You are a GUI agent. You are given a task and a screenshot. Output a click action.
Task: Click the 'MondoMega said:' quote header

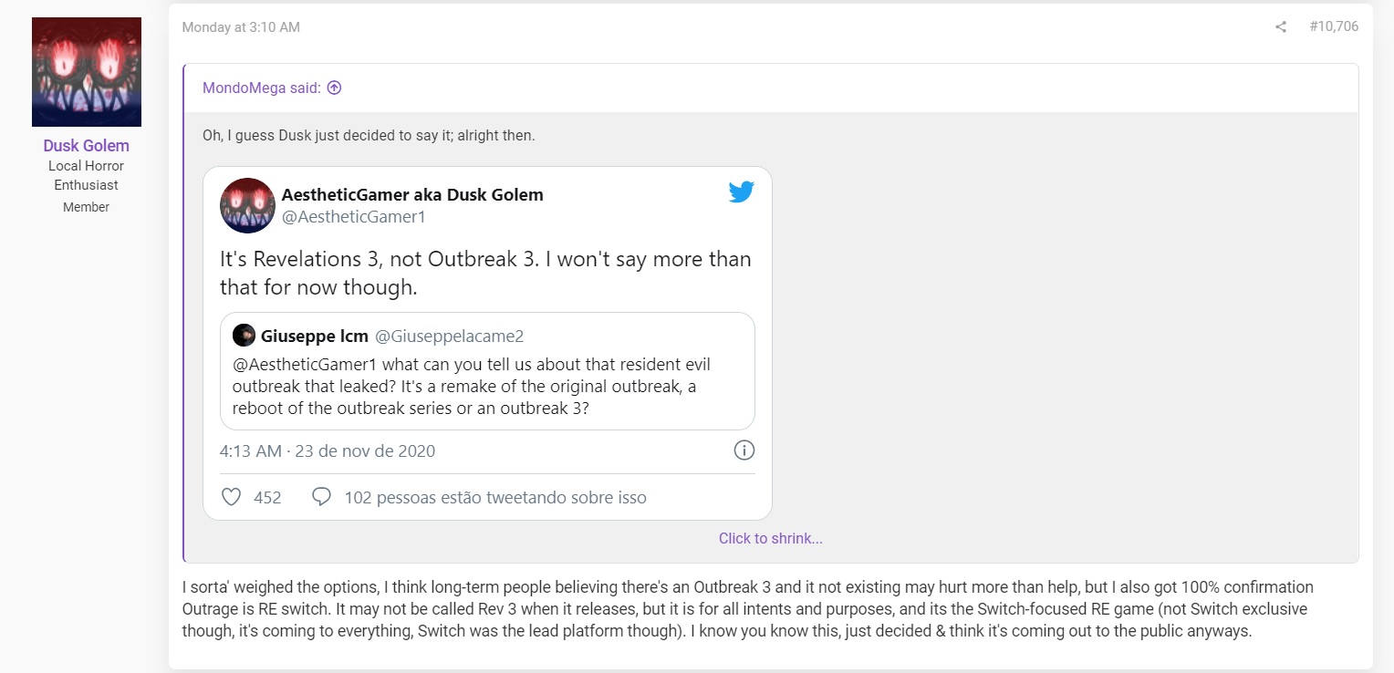pos(262,88)
